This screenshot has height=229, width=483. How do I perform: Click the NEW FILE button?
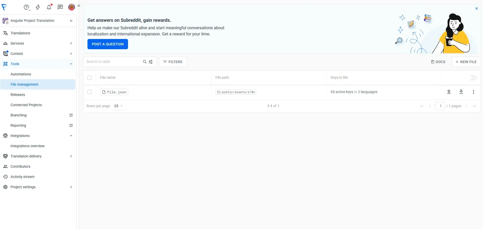(466, 62)
